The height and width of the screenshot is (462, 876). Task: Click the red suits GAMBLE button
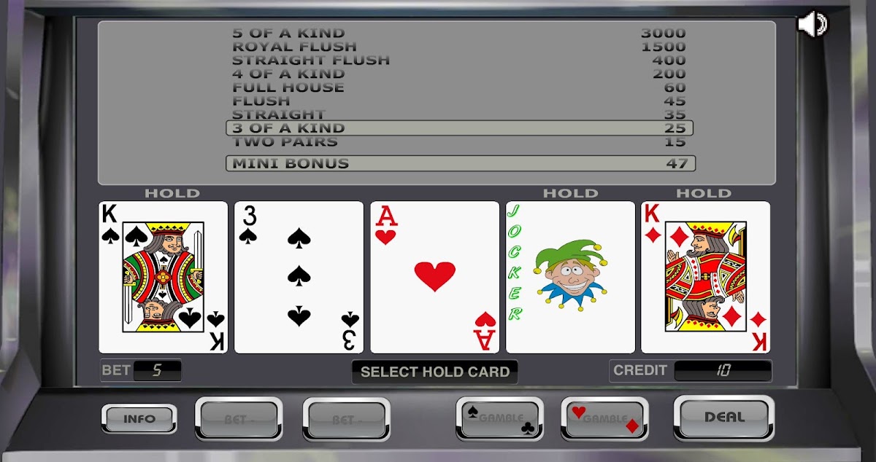[604, 419]
